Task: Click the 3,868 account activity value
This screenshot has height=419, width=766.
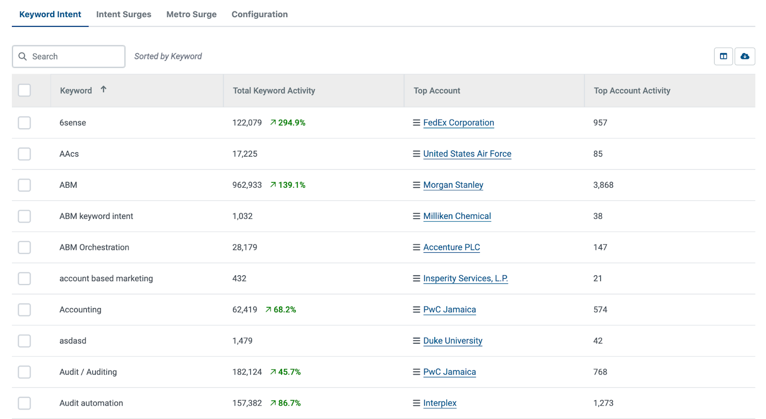Action: [603, 185]
